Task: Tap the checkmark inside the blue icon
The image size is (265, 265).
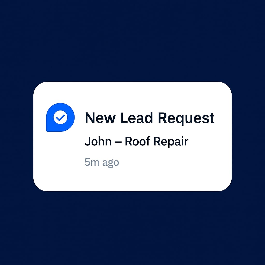Action: [60, 117]
